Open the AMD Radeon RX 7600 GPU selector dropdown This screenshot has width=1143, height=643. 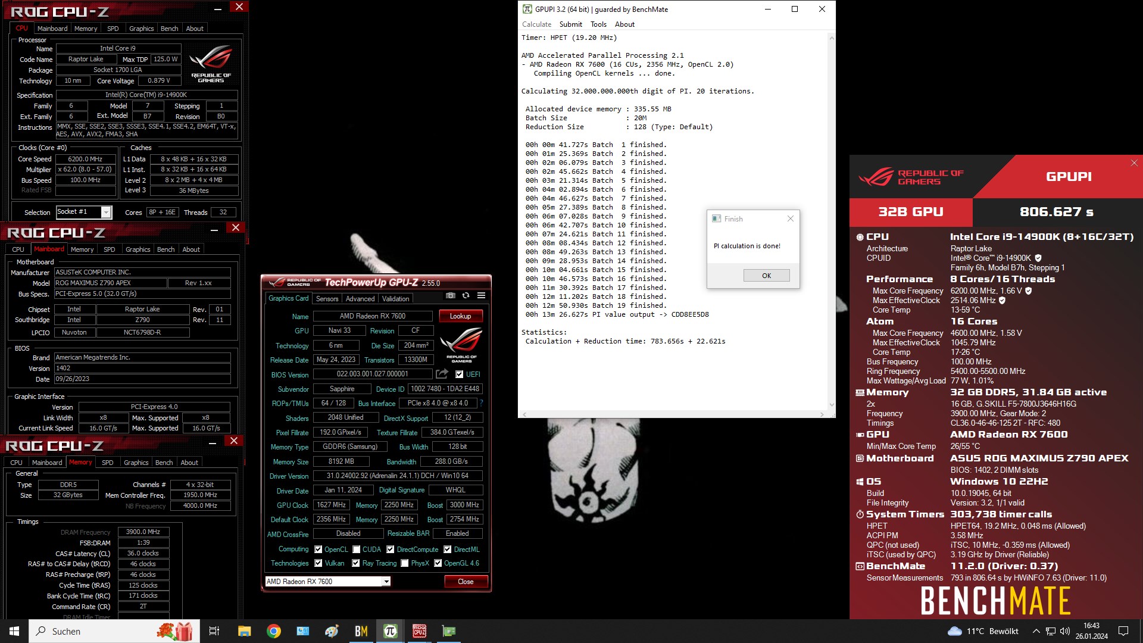click(386, 582)
